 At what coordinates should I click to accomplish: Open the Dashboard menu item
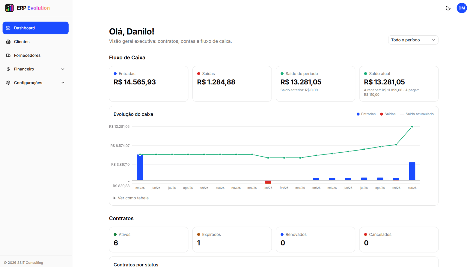point(36,28)
